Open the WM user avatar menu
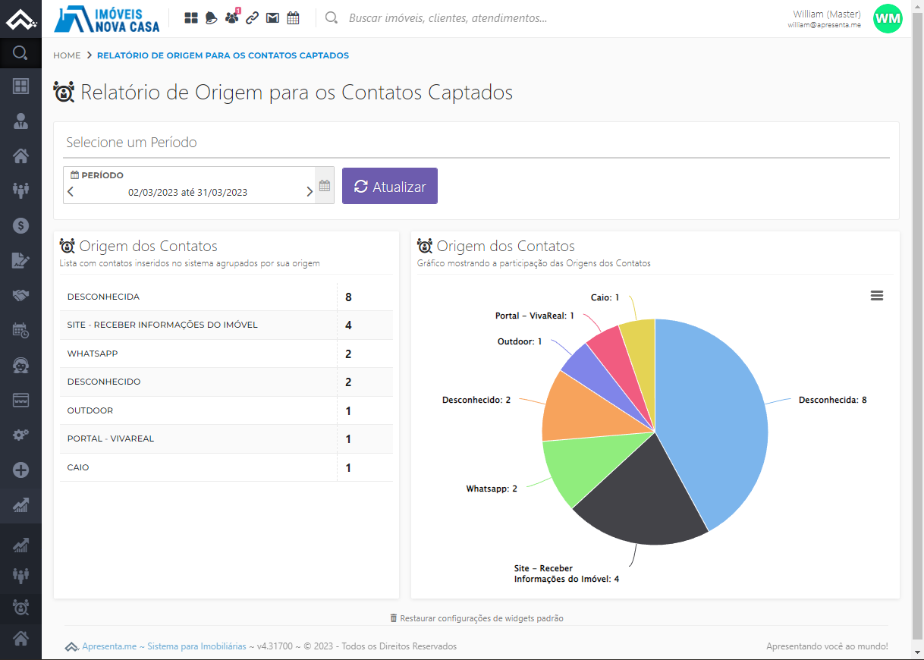Image resolution: width=924 pixels, height=660 pixels. [x=888, y=18]
